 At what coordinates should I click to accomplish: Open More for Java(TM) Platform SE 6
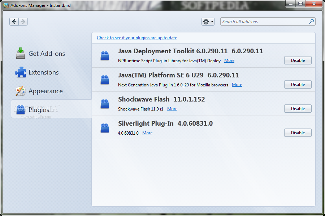237,85
